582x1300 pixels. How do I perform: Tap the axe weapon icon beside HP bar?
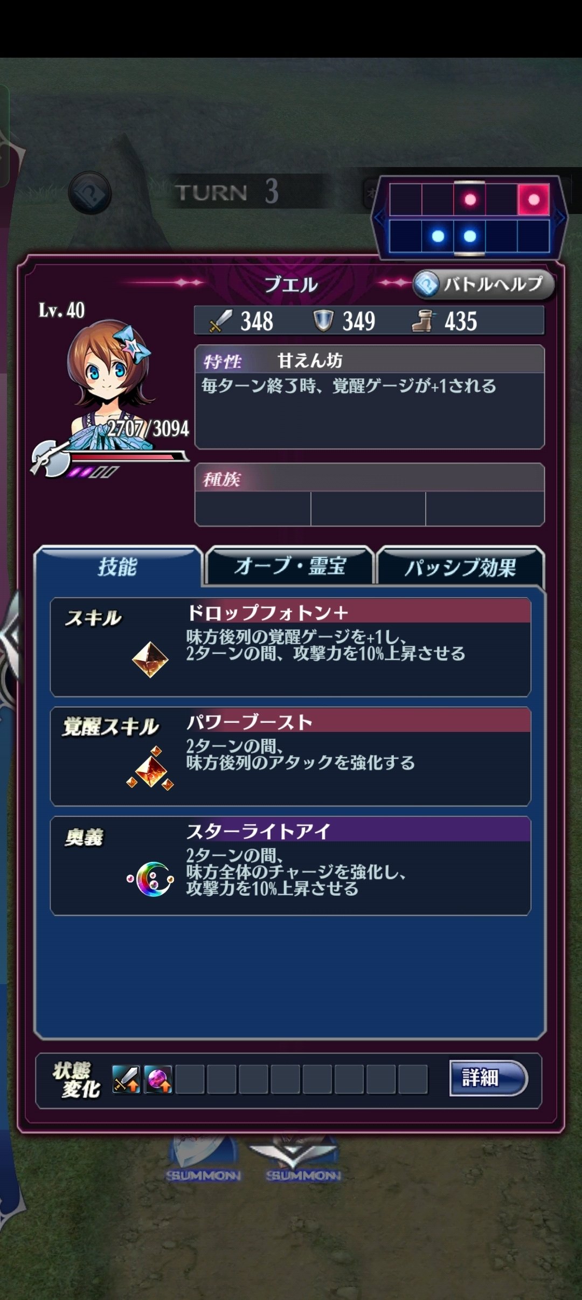click(x=50, y=459)
